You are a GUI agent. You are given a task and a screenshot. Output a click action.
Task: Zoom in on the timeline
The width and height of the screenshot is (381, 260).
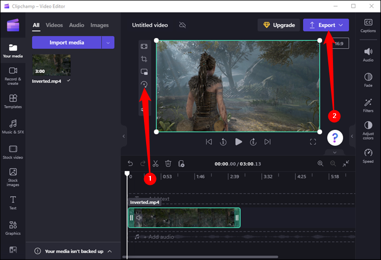coord(320,163)
